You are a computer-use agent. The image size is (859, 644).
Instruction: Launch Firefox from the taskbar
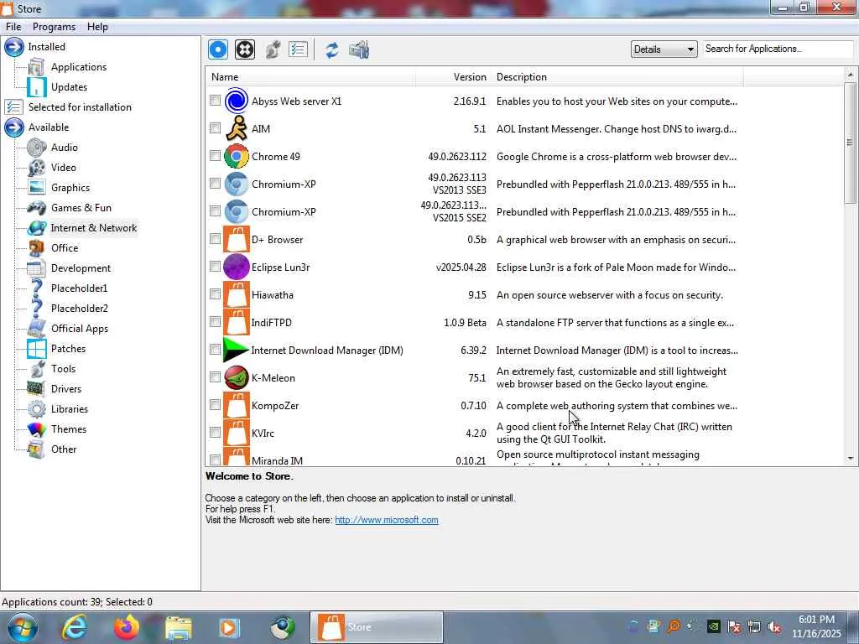pyautogui.click(x=127, y=627)
